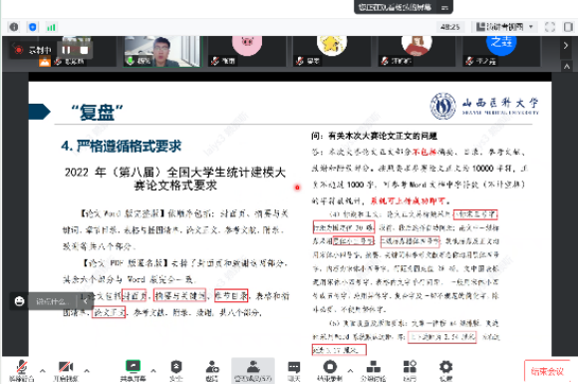578x384 pixels.
Task: Show next participants with right arrow
Action: click(566, 45)
